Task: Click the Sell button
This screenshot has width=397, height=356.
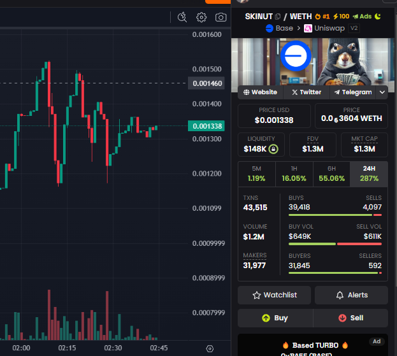Action: (x=350, y=318)
